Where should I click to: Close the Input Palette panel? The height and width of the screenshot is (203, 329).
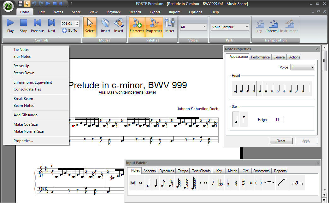(318, 163)
